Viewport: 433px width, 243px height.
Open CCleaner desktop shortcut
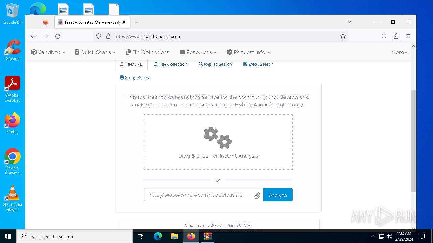[13, 50]
